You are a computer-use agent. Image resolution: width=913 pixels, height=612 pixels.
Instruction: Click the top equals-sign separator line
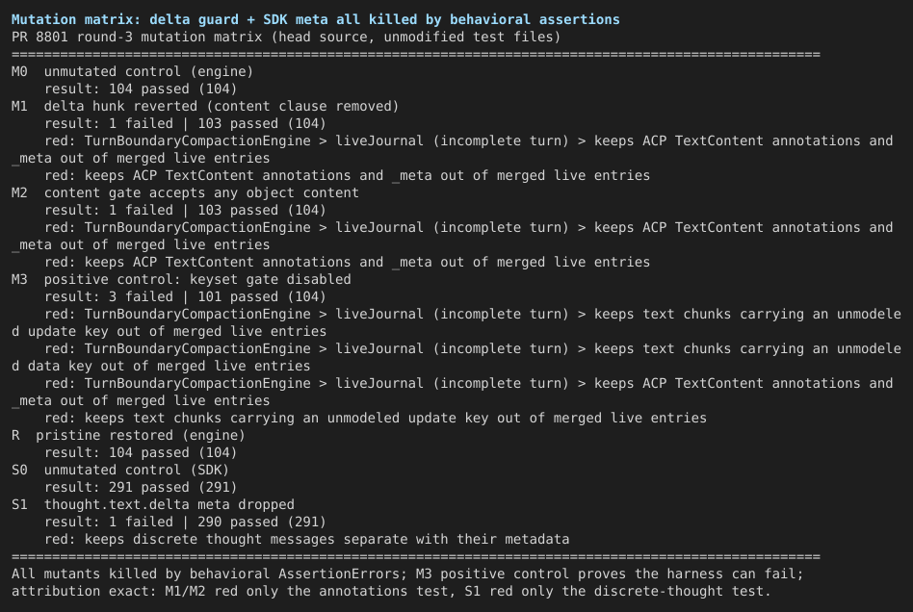tap(416, 54)
